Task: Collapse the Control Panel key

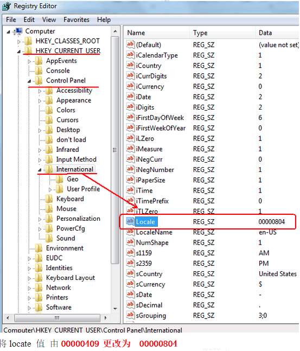Action: (29, 81)
